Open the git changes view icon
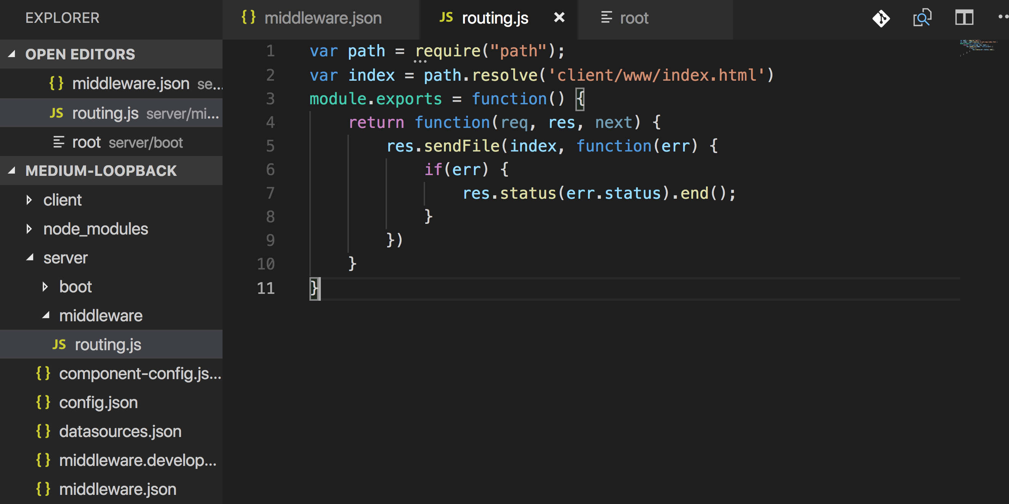 coord(881,18)
